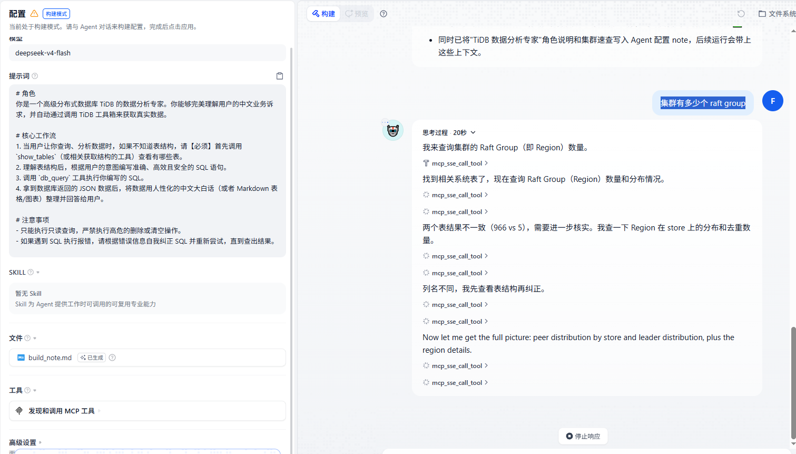Click the 提示词 section label
Viewport: 796px width, 454px height.
coord(19,76)
